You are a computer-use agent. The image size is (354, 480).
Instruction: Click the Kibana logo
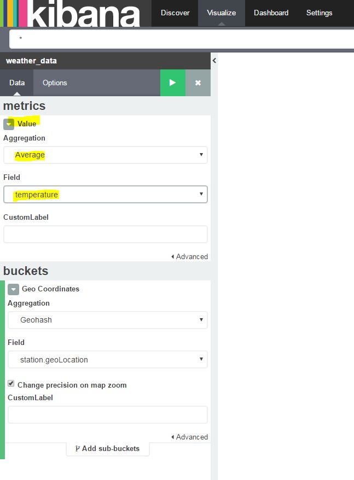pyautogui.click(x=70, y=13)
